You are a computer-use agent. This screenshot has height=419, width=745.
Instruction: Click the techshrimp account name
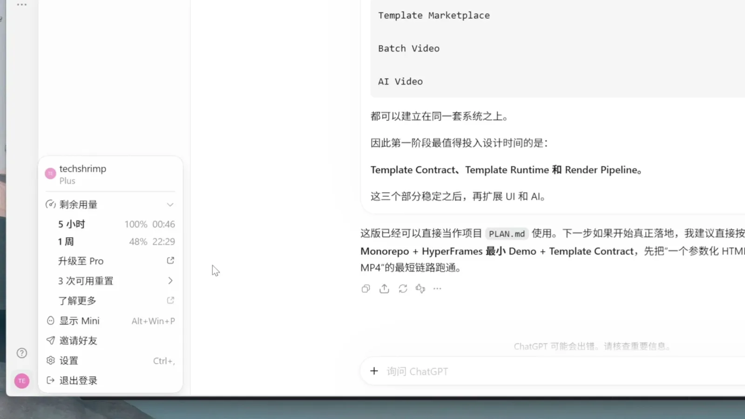(83, 169)
